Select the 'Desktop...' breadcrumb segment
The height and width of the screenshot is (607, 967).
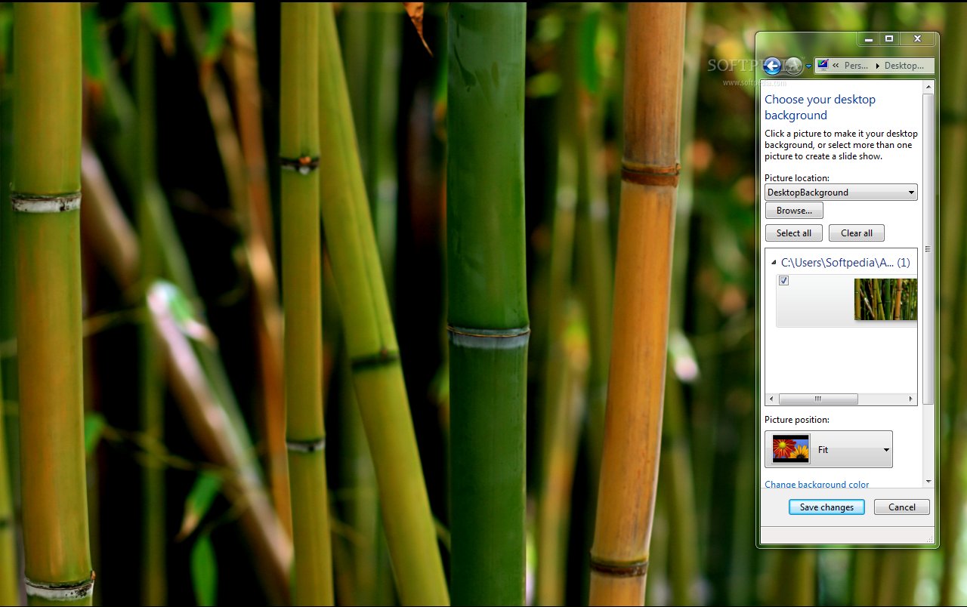(904, 66)
